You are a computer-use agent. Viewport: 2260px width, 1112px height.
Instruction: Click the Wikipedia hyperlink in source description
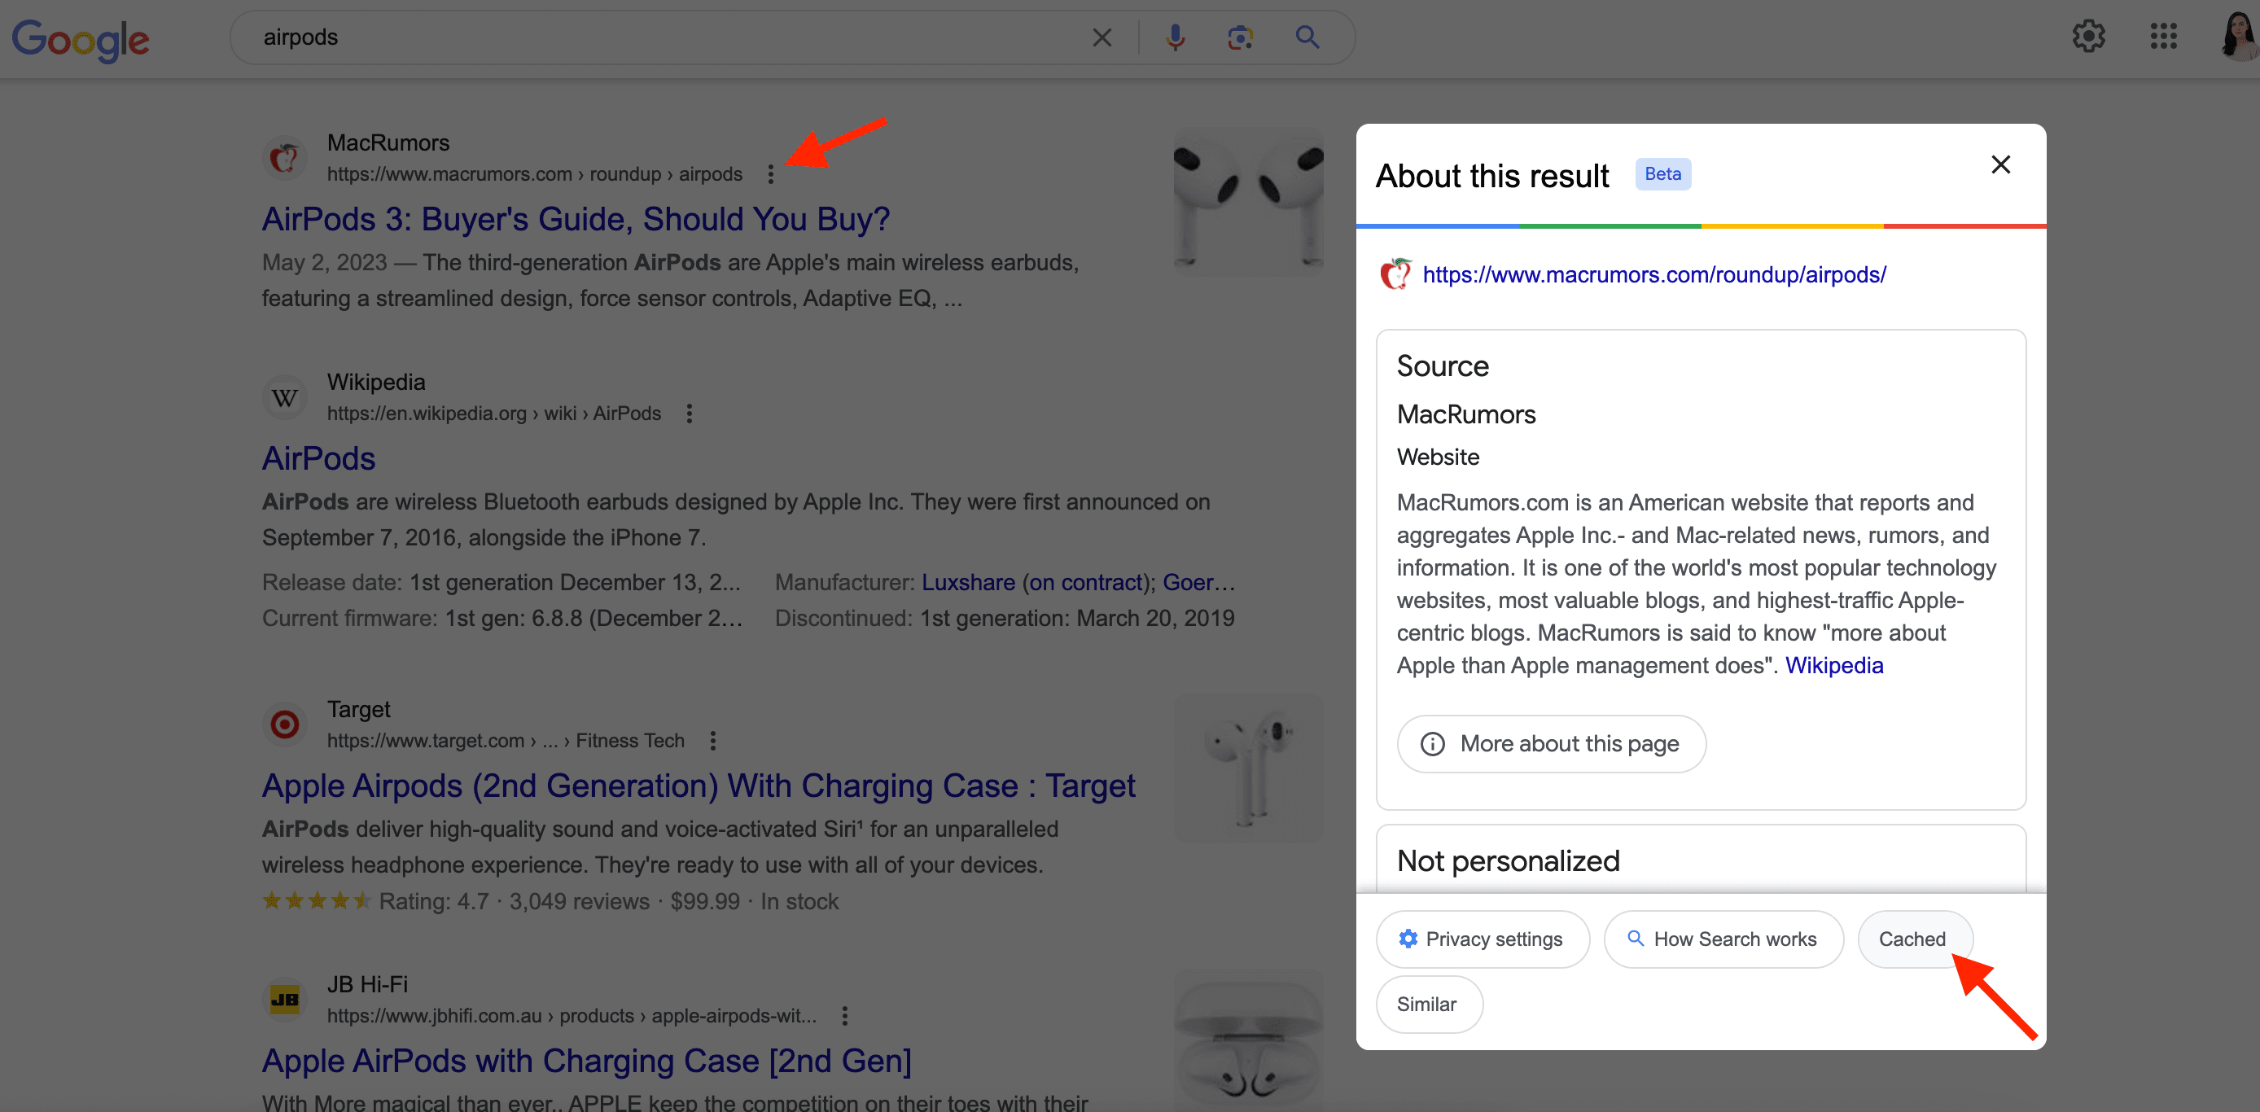coord(1833,664)
